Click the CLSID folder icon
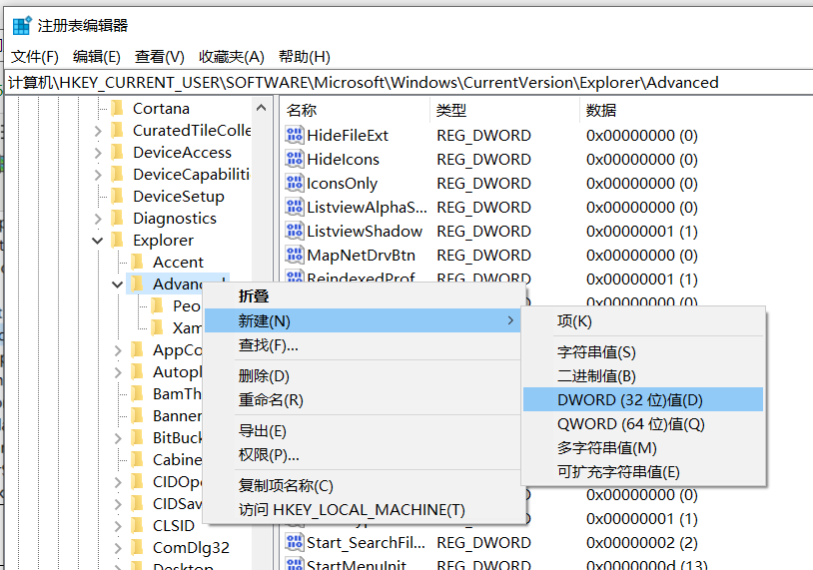Image resolution: width=813 pixels, height=570 pixels. click(138, 525)
